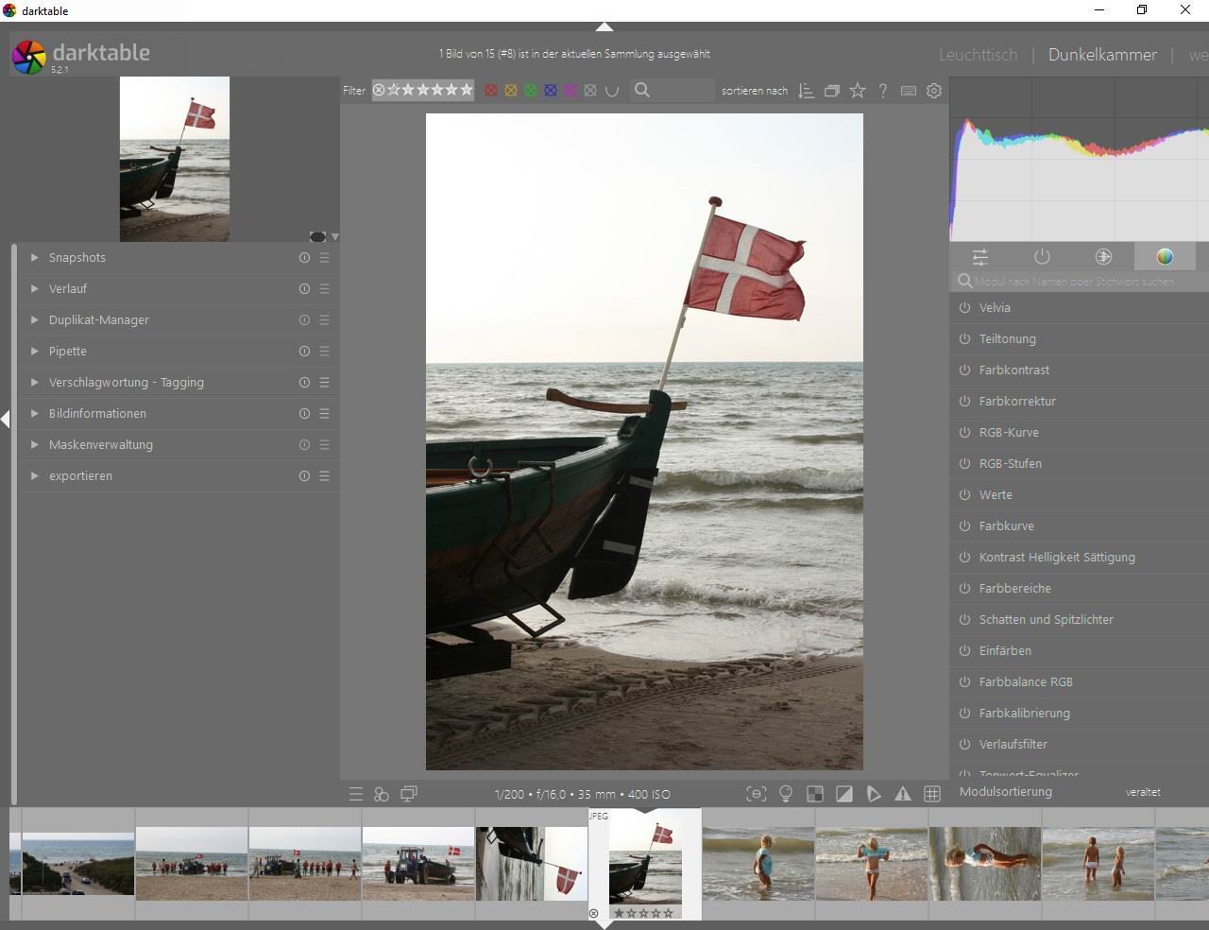Show the active modules tab with power icon
This screenshot has width=1209, height=930.
[1042, 256]
